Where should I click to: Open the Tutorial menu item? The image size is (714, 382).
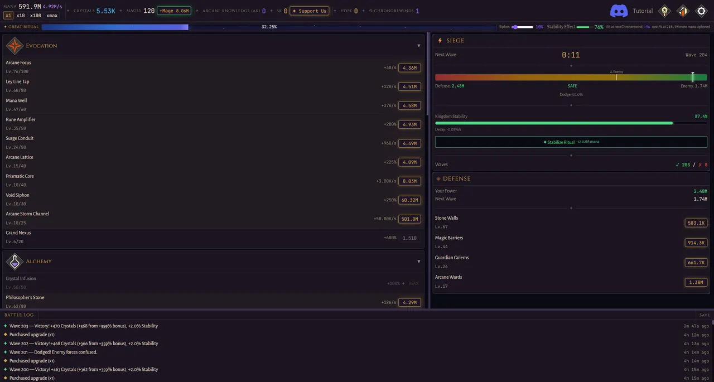tap(643, 11)
